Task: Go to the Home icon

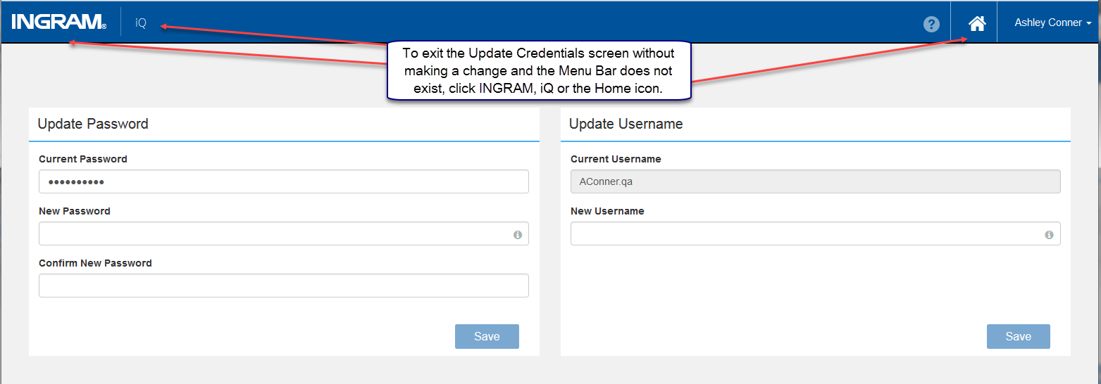Action: click(976, 23)
